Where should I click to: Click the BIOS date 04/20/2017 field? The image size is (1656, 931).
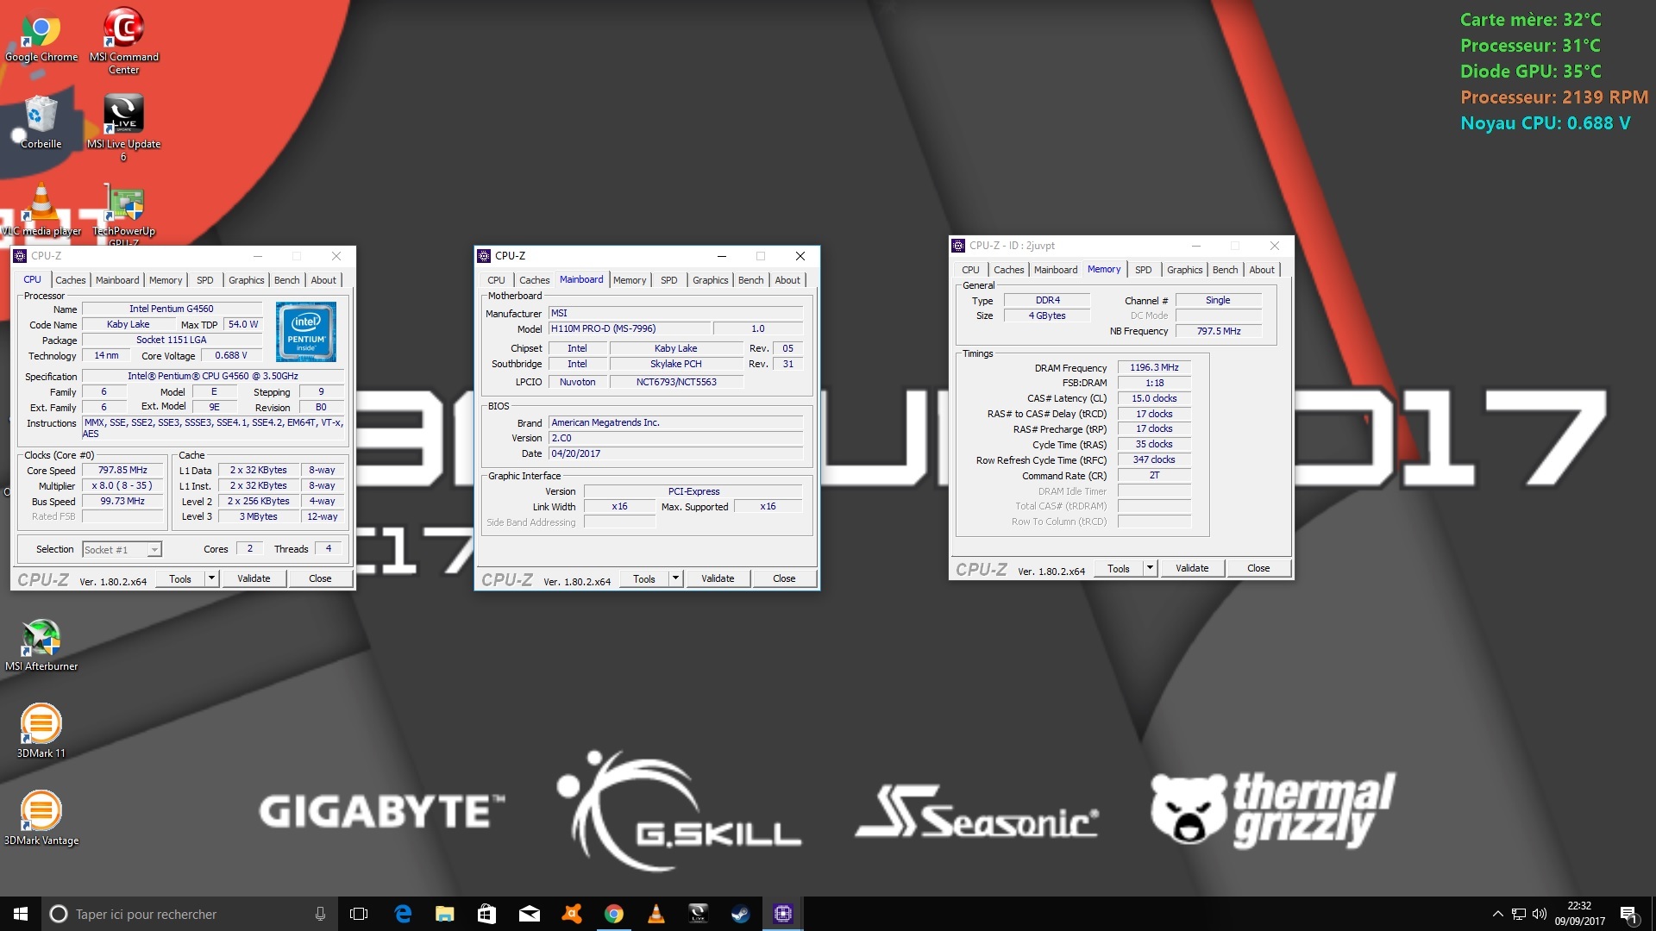675,453
